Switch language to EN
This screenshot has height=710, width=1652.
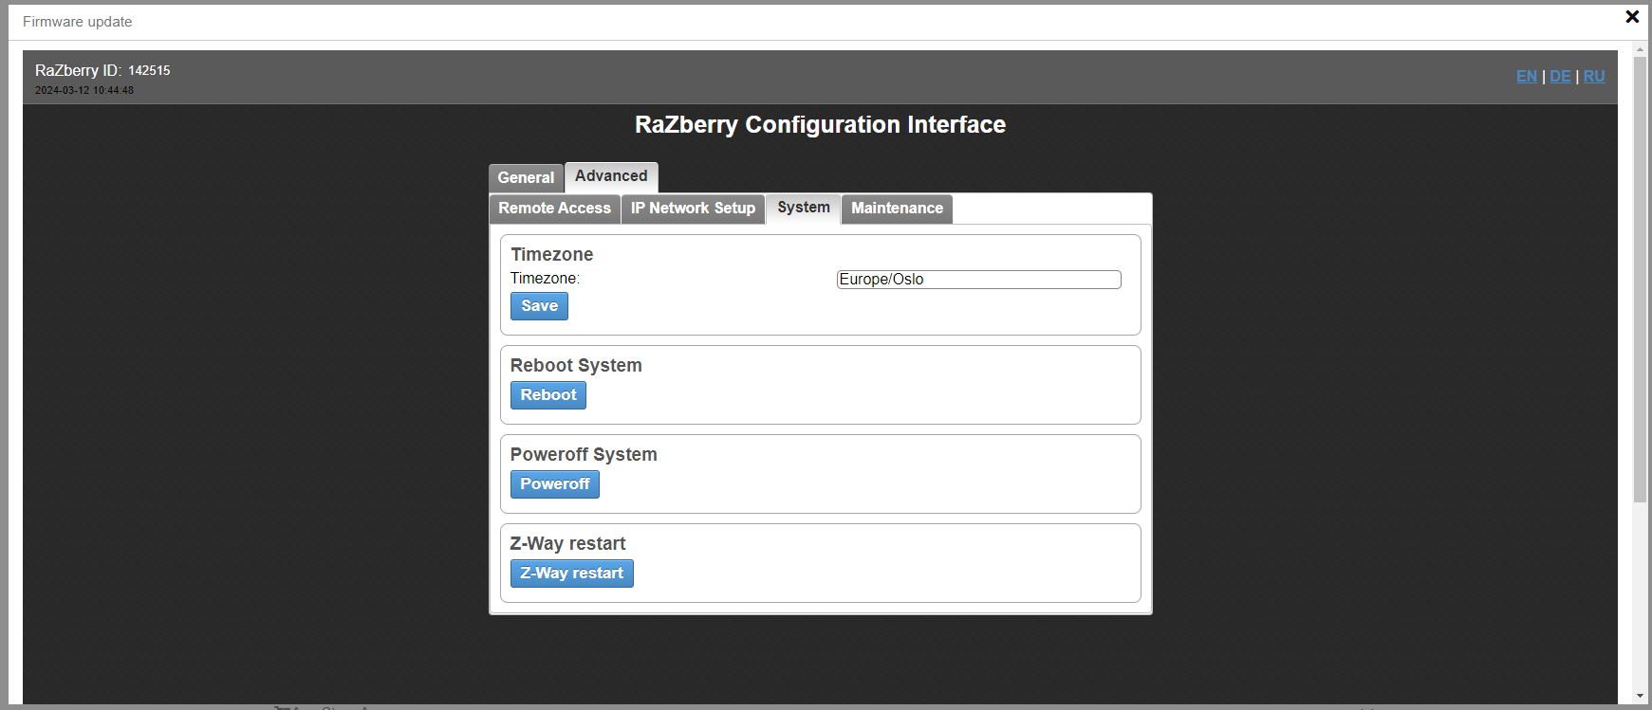pos(1526,77)
